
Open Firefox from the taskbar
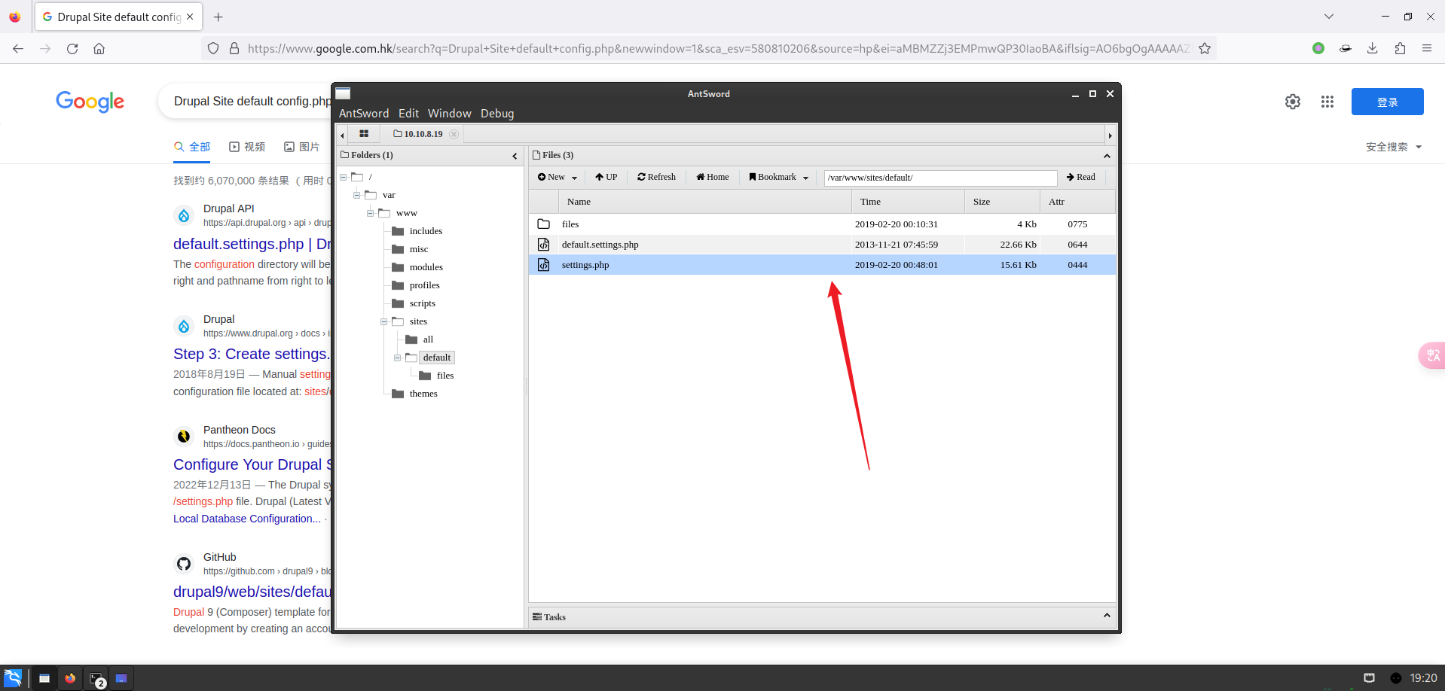70,678
